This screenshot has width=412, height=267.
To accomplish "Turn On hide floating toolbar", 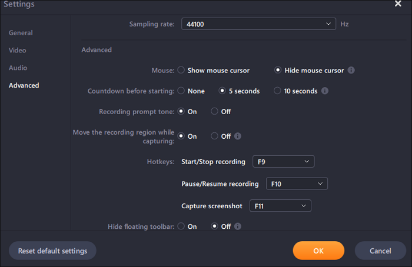I will pos(181,226).
